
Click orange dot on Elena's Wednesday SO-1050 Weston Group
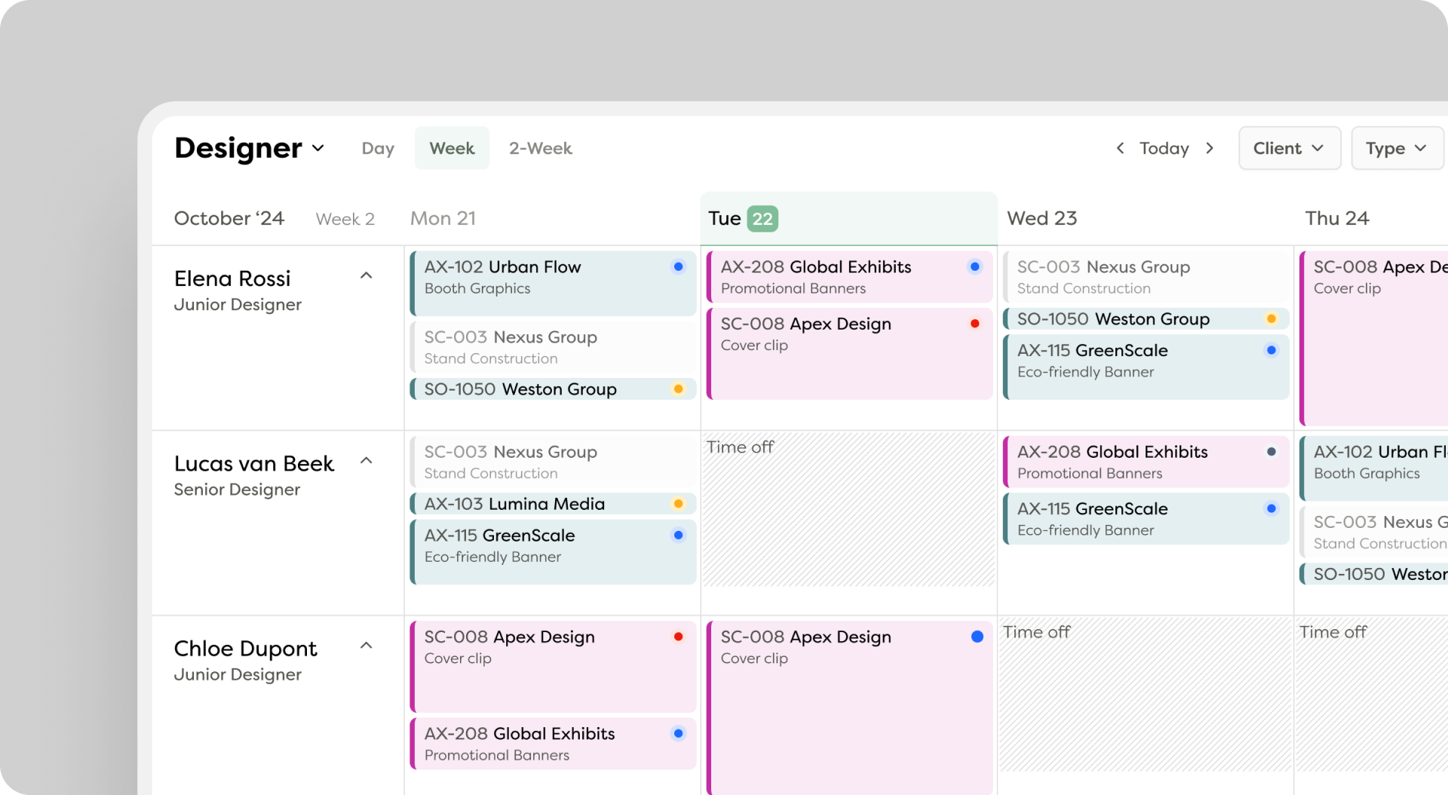point(1272,319)
